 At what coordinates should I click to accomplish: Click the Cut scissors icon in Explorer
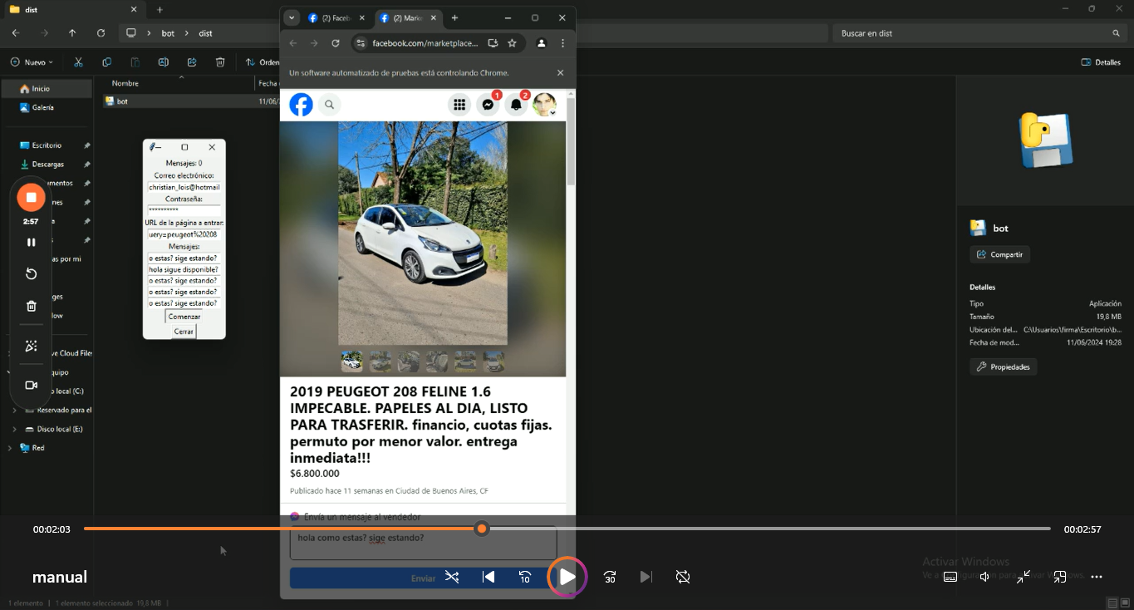[x=78, y=62]
